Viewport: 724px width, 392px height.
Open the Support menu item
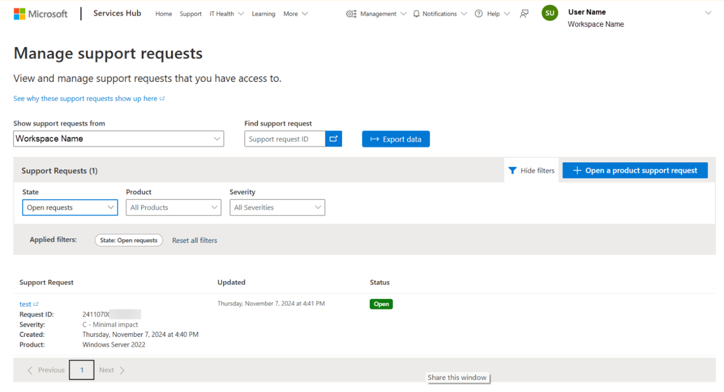tap(190, 14)
